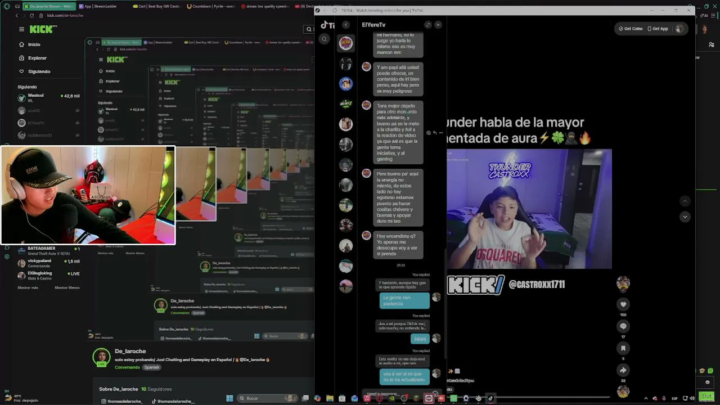The width and height of the screenshot is (720, 405).
Task: Click Mostrar más under recommended channels
Action: (x=28, y=287)
